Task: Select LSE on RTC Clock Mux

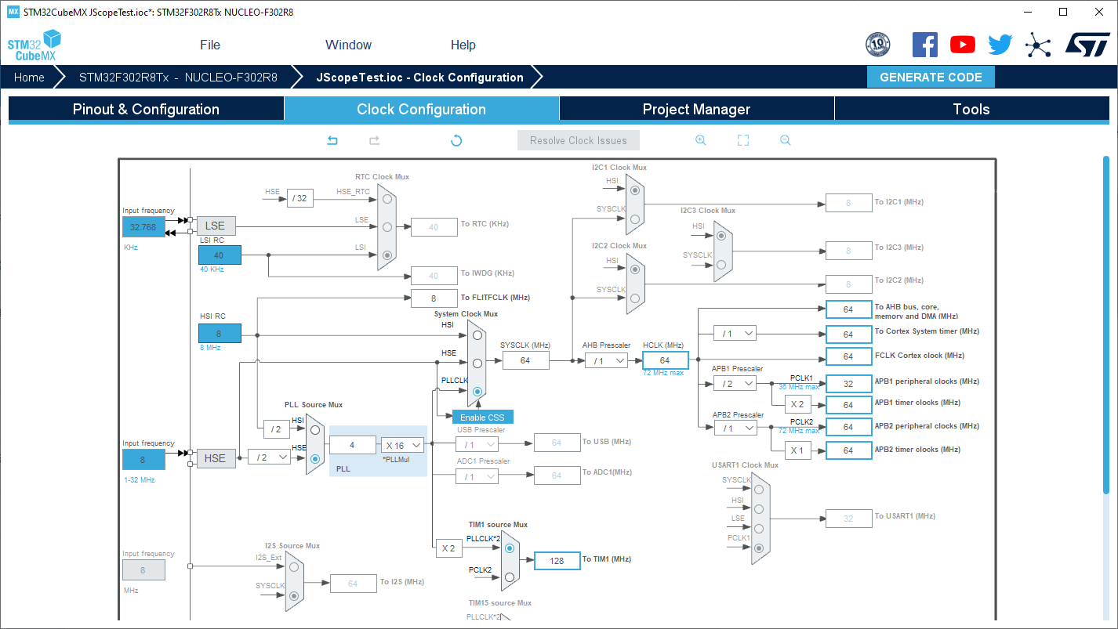Action: [x=387, y=227]
